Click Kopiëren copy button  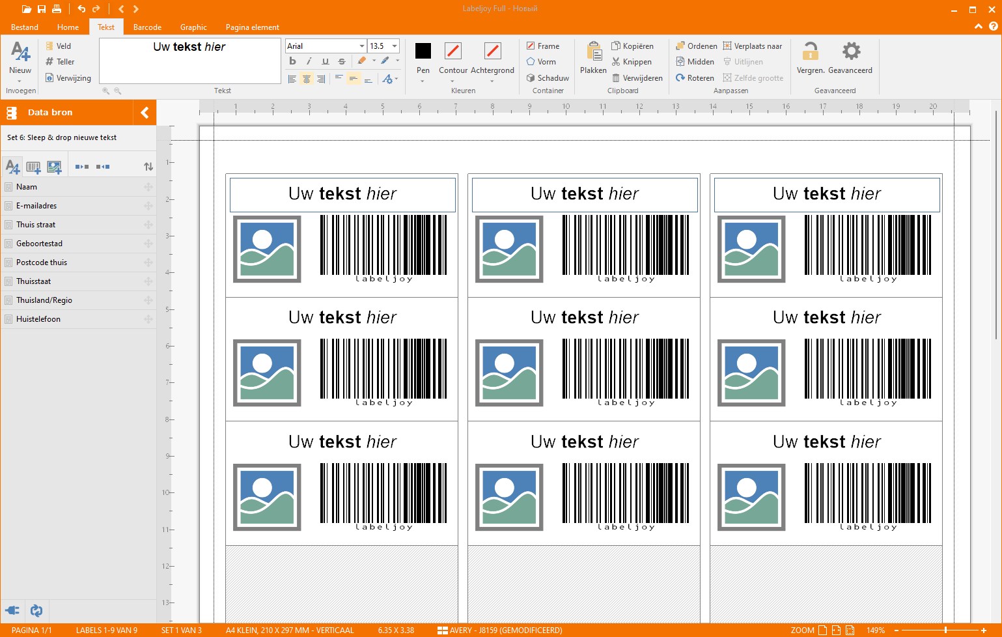click(x=632, y=46)
